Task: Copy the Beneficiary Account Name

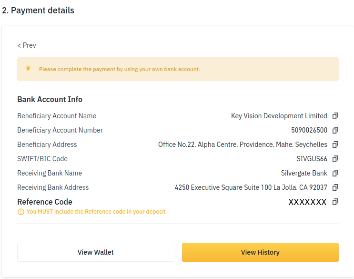Action: 335,116
